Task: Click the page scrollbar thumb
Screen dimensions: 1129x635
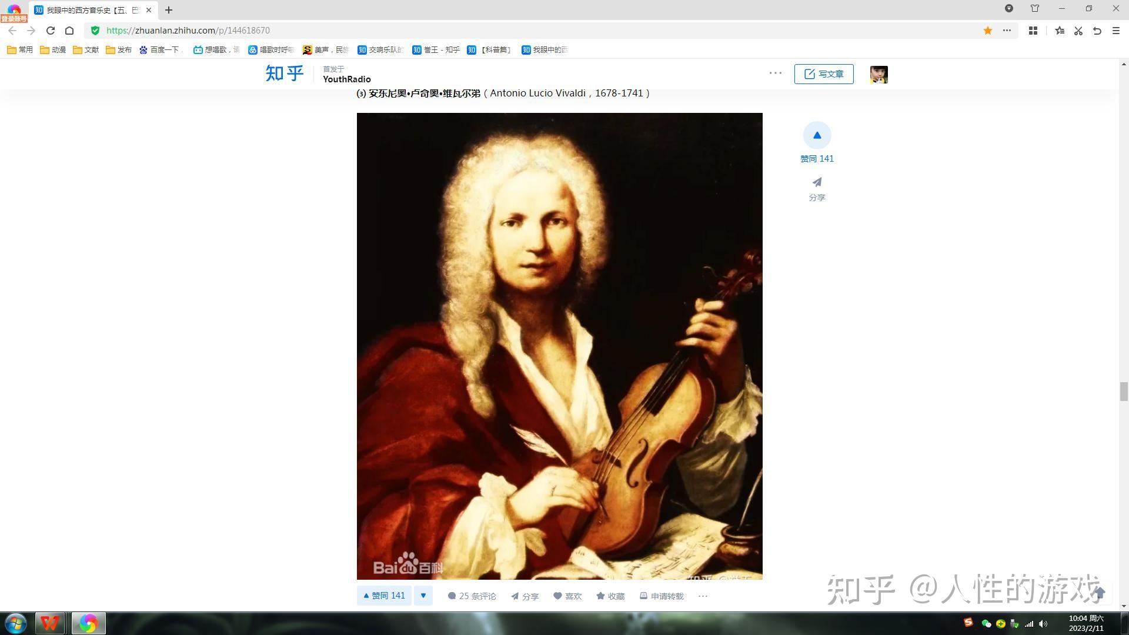Action: [x=1124, y=392]
